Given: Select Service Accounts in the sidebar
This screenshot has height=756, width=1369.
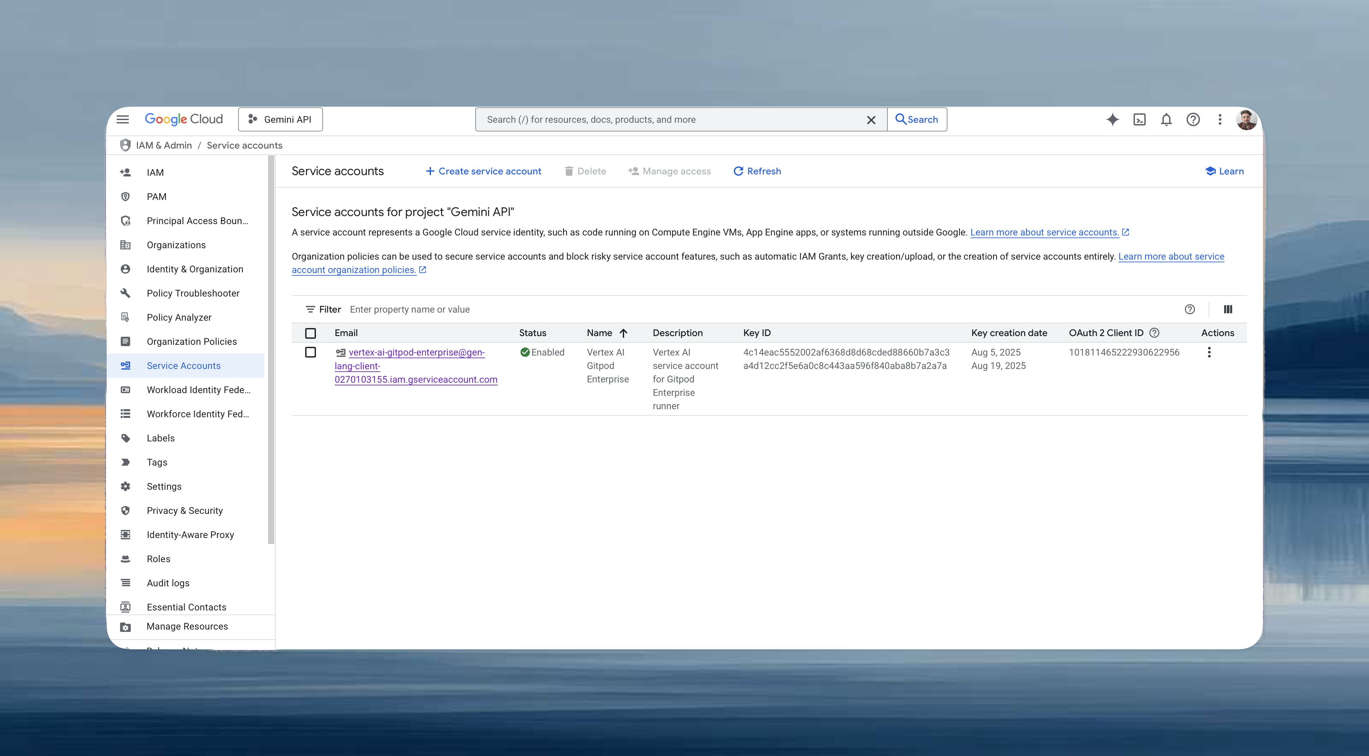Looking at the screenshot, I should [183, 365].
